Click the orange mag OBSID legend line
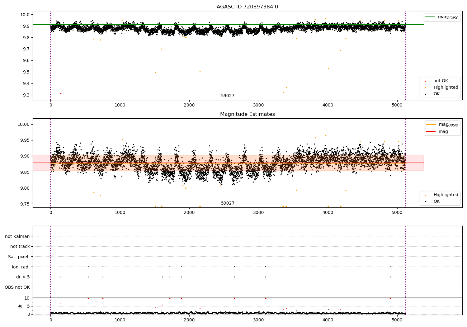This screenshot has height=327, width=467. (x=431, y=125)
